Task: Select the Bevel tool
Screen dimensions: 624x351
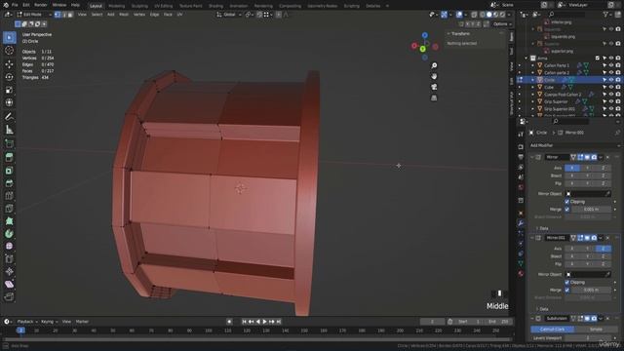Action: tap(9, 183)
